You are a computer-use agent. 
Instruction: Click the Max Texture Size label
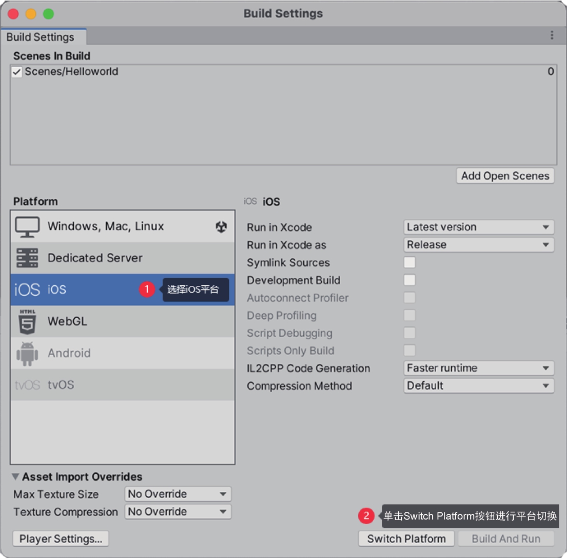pos(56,494)
